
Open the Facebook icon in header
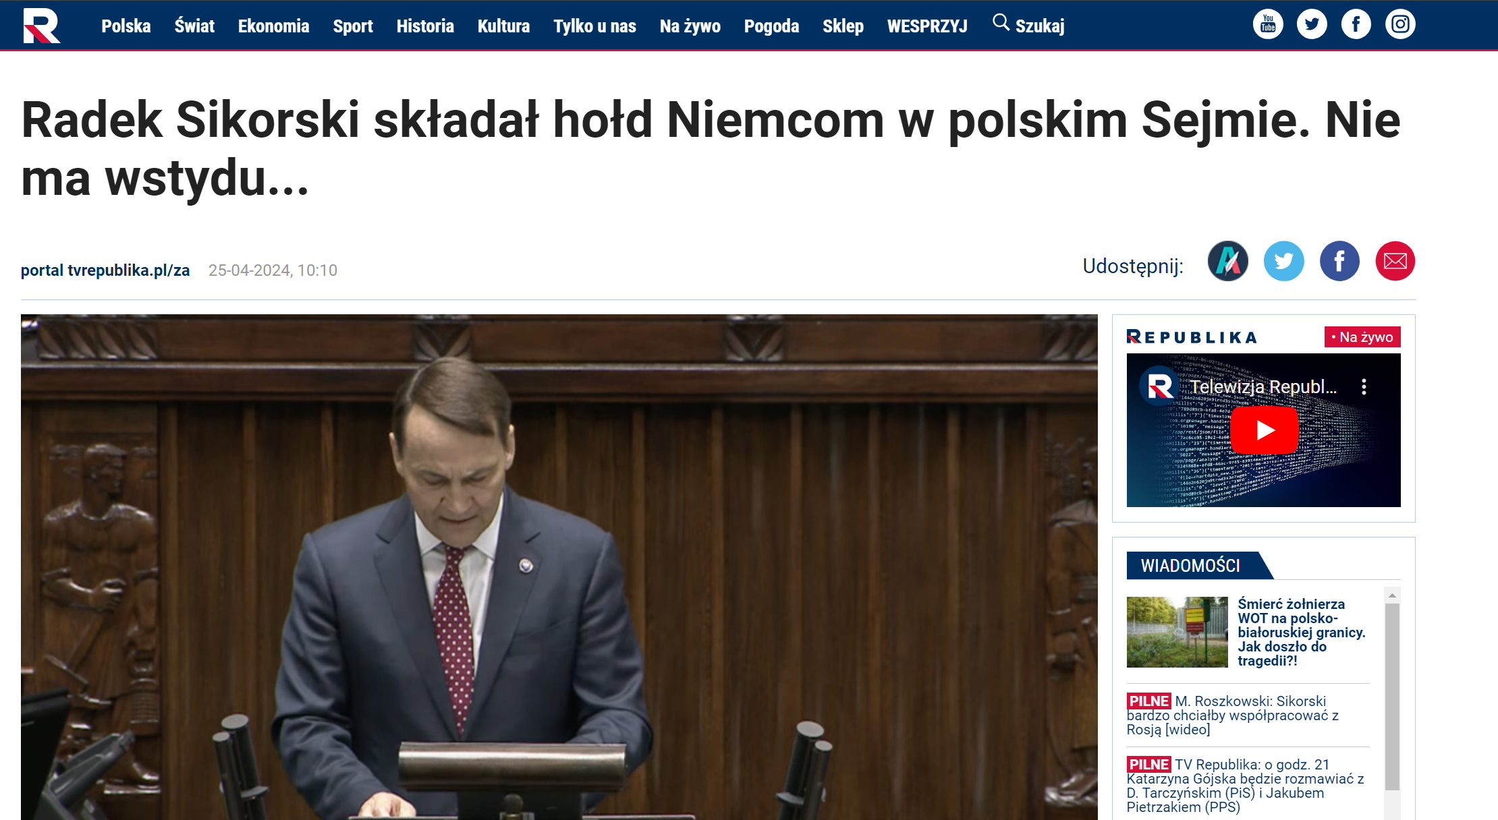click(x=1356, y=24)
